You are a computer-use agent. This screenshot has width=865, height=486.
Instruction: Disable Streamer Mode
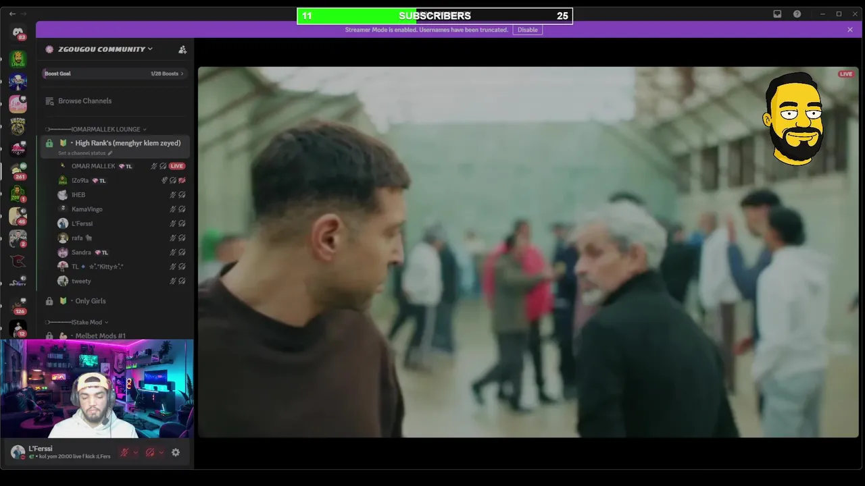point(527,30)
